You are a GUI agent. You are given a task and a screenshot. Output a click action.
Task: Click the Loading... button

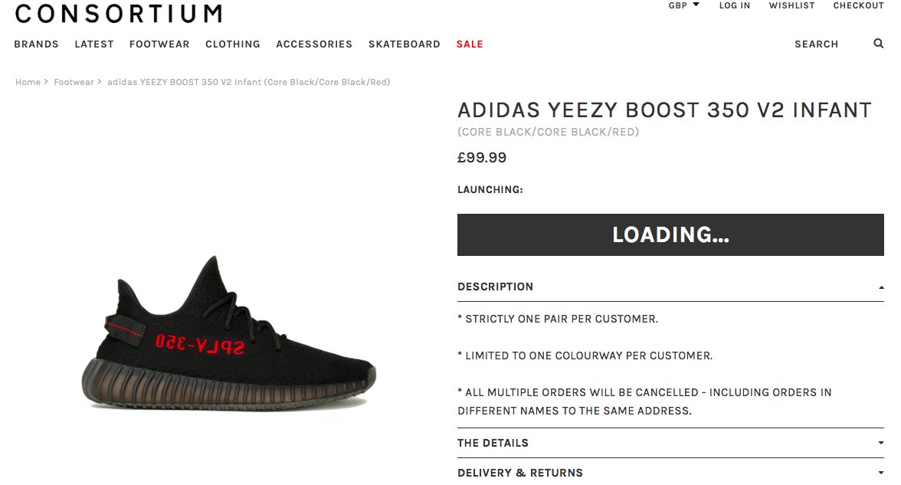[x=670, y=234]
